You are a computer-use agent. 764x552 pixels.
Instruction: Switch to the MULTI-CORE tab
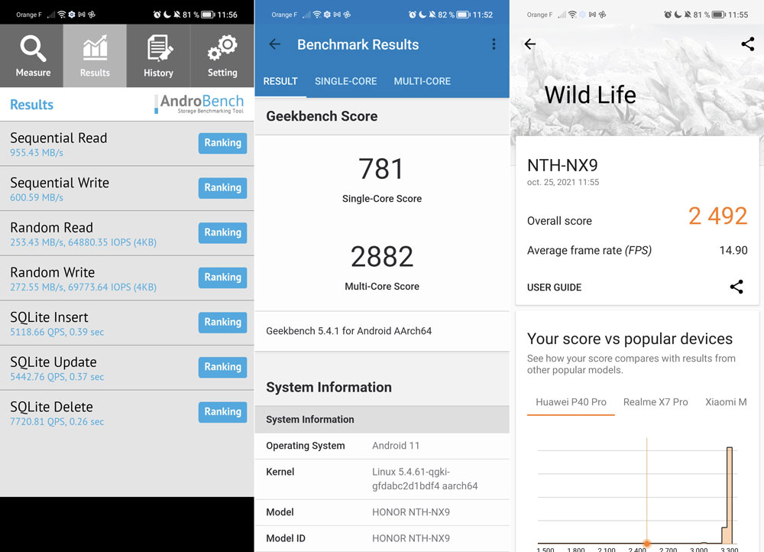click(x=422, y=81)
